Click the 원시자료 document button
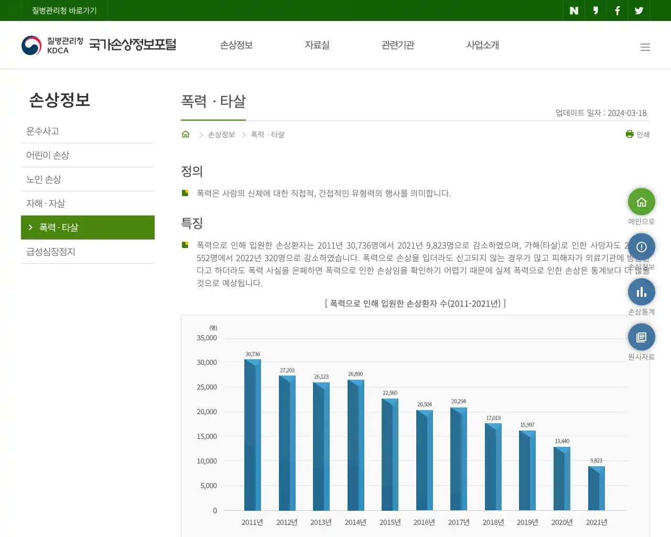The width and height of the screenshot is (671, 537). (x=642, y=337)
